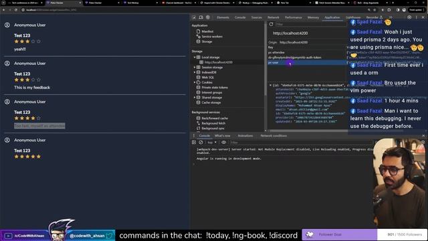
Task: Collapse the Local storage tree arrow
Action: tap(195, 57)
